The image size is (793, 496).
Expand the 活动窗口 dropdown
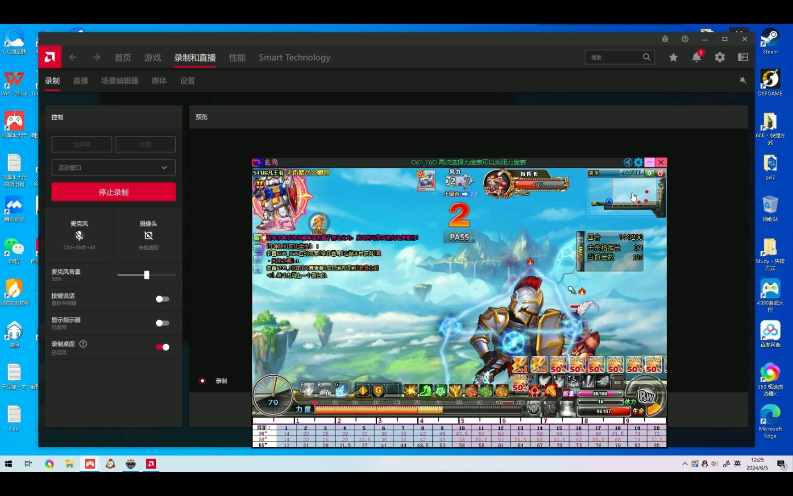113,168
